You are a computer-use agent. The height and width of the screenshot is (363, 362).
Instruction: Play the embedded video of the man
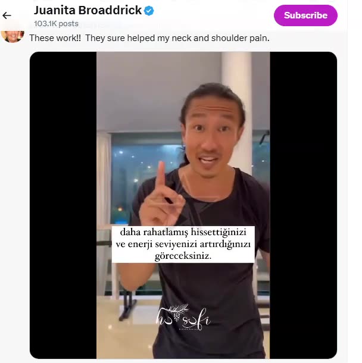coord(183,205)
